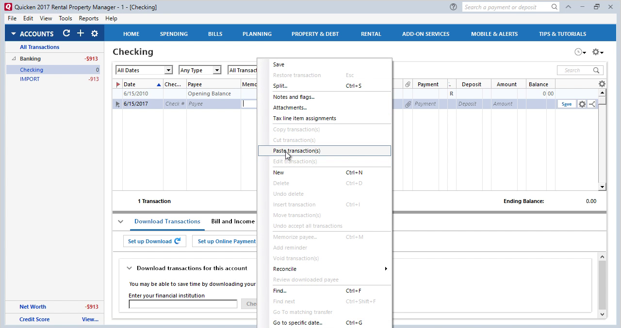The height and width of the screenshot is (328, 621).
Task: Collapse the Banking account group
Action: (x=14, y=59)
